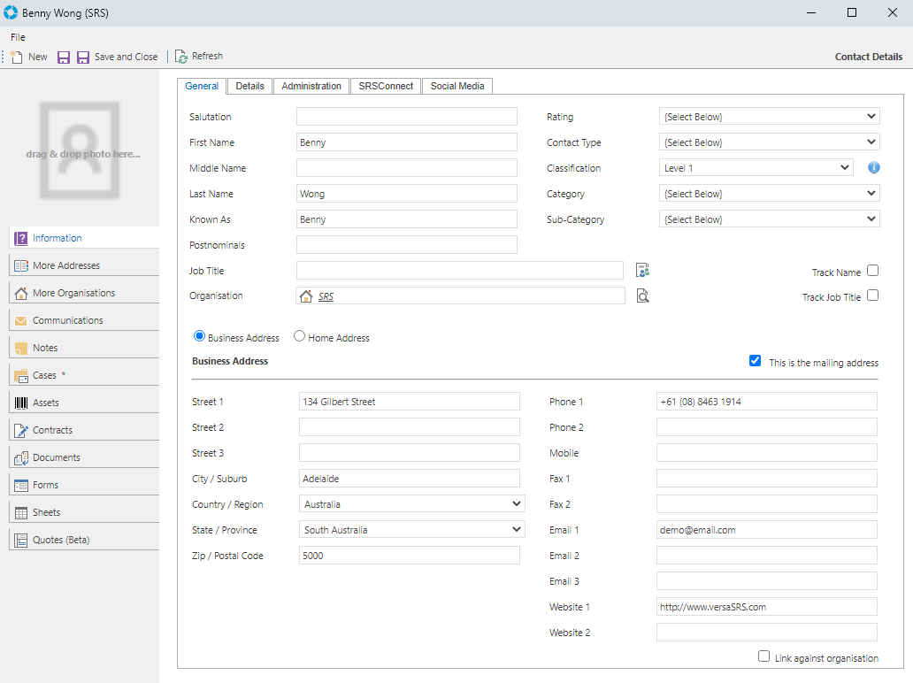Open the Cases section
Screen dimensions: 913x683
tap(84, 375)
